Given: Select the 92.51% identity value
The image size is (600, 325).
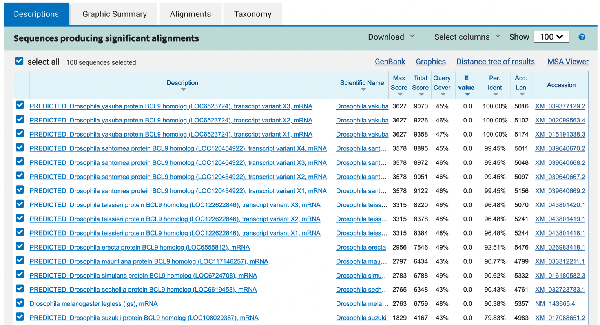Looking at the screenshot, I should [x=495, y=248].
